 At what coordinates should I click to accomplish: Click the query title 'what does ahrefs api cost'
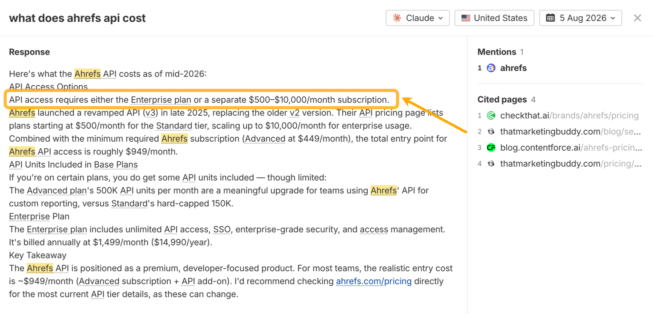[77, 18]
